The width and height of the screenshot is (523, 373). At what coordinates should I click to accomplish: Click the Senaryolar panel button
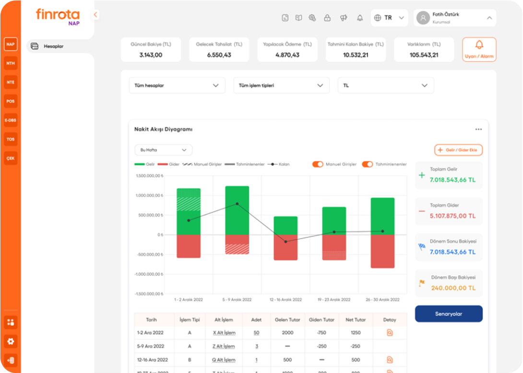(449, 314)
